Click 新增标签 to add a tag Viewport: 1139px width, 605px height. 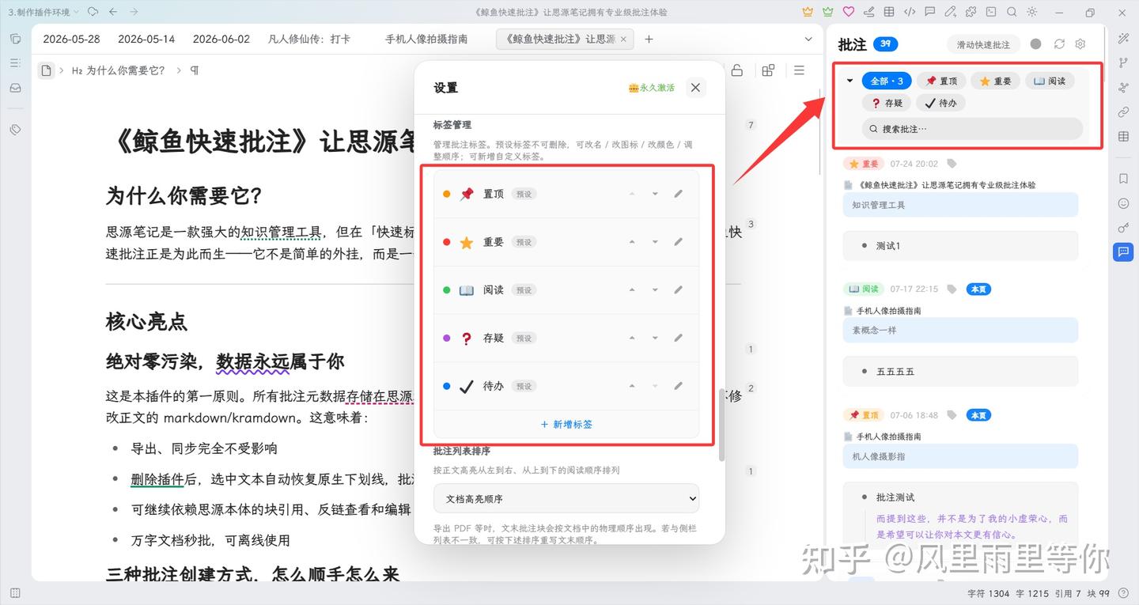tap(566, 425)
